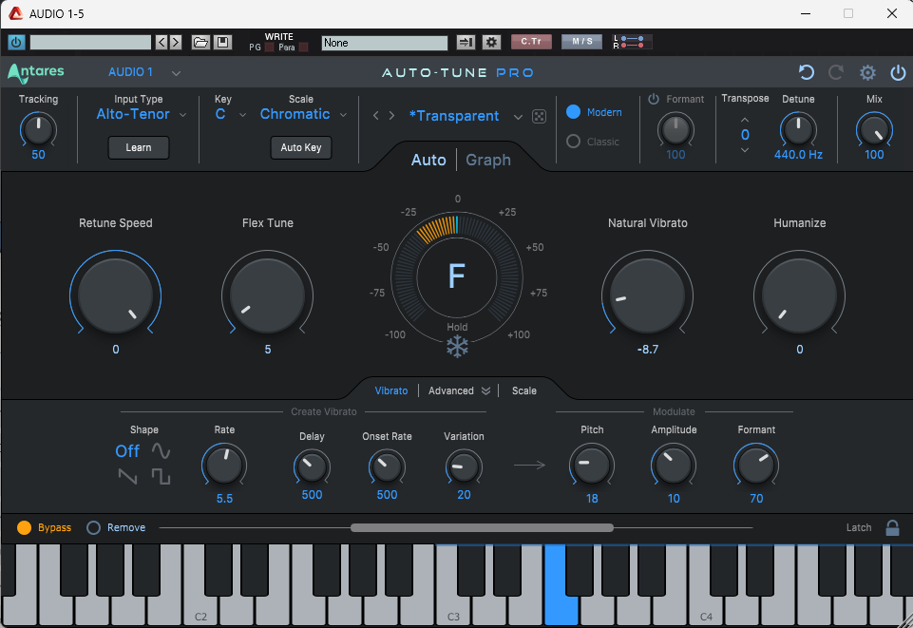
Task: Toggle Auto-Tune plugin power button
Action: [x=898, y=73]
